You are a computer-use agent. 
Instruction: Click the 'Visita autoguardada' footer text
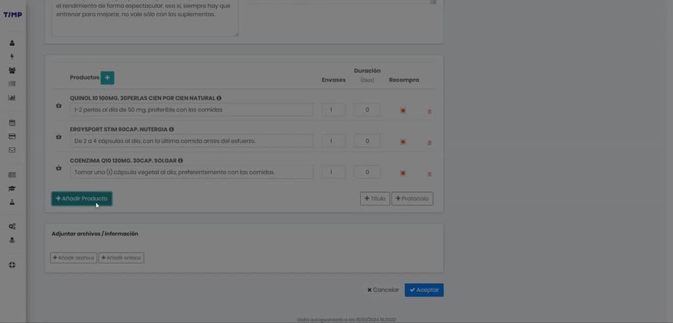pyautogui.click(x=346, y=320)
